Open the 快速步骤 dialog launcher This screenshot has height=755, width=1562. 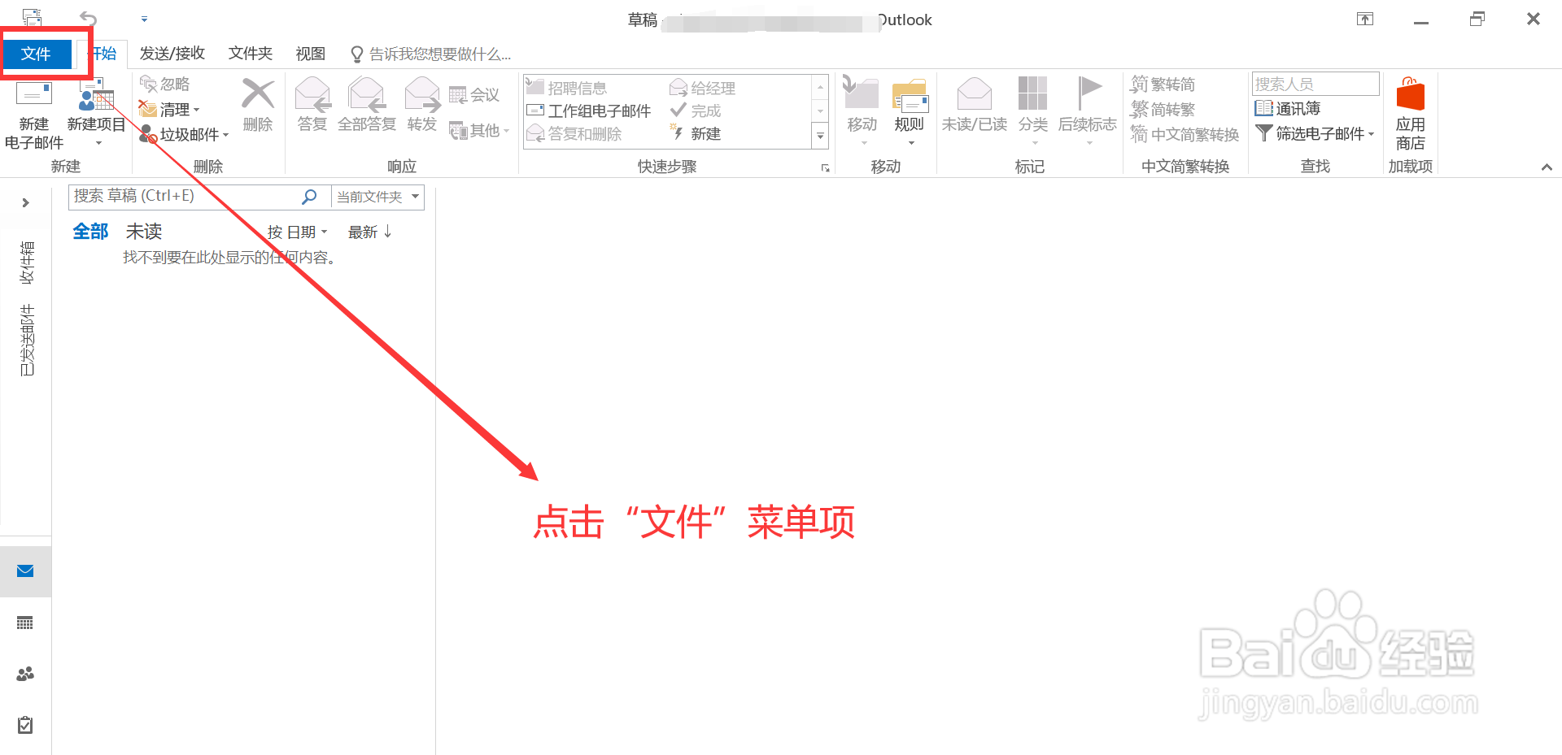tap(825, 168)
